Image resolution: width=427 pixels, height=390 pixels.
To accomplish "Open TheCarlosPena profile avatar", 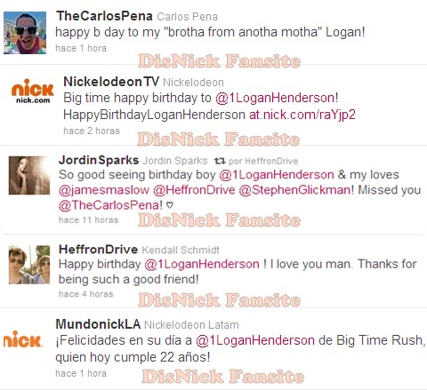I will [25, 33].
